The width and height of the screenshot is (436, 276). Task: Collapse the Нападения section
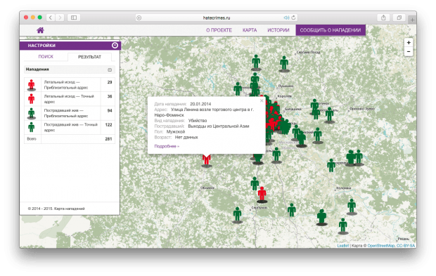pos(110,70)
